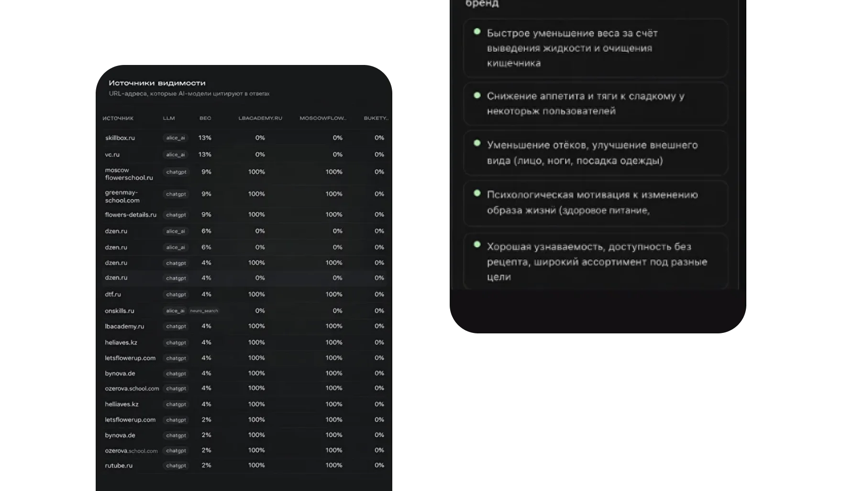This screenshot has width=842, height=491.
Task: Click the Источники видимости heading
Action: pos(157,83)
